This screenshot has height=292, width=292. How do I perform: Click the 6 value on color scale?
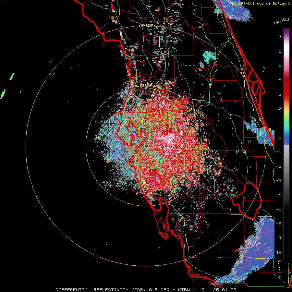point(280,51)
